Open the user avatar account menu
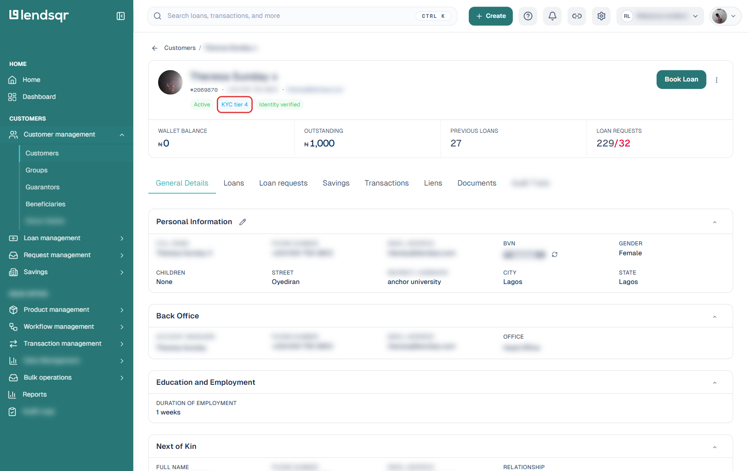The image size is (753, 471). tap(725, 16)
